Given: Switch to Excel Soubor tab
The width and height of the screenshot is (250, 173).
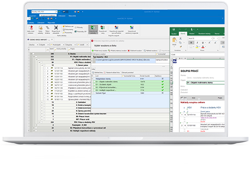Looking at the screenshot, I should [174, 34].
